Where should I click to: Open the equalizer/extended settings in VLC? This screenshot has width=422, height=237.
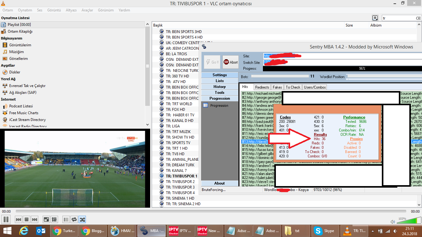54,219
